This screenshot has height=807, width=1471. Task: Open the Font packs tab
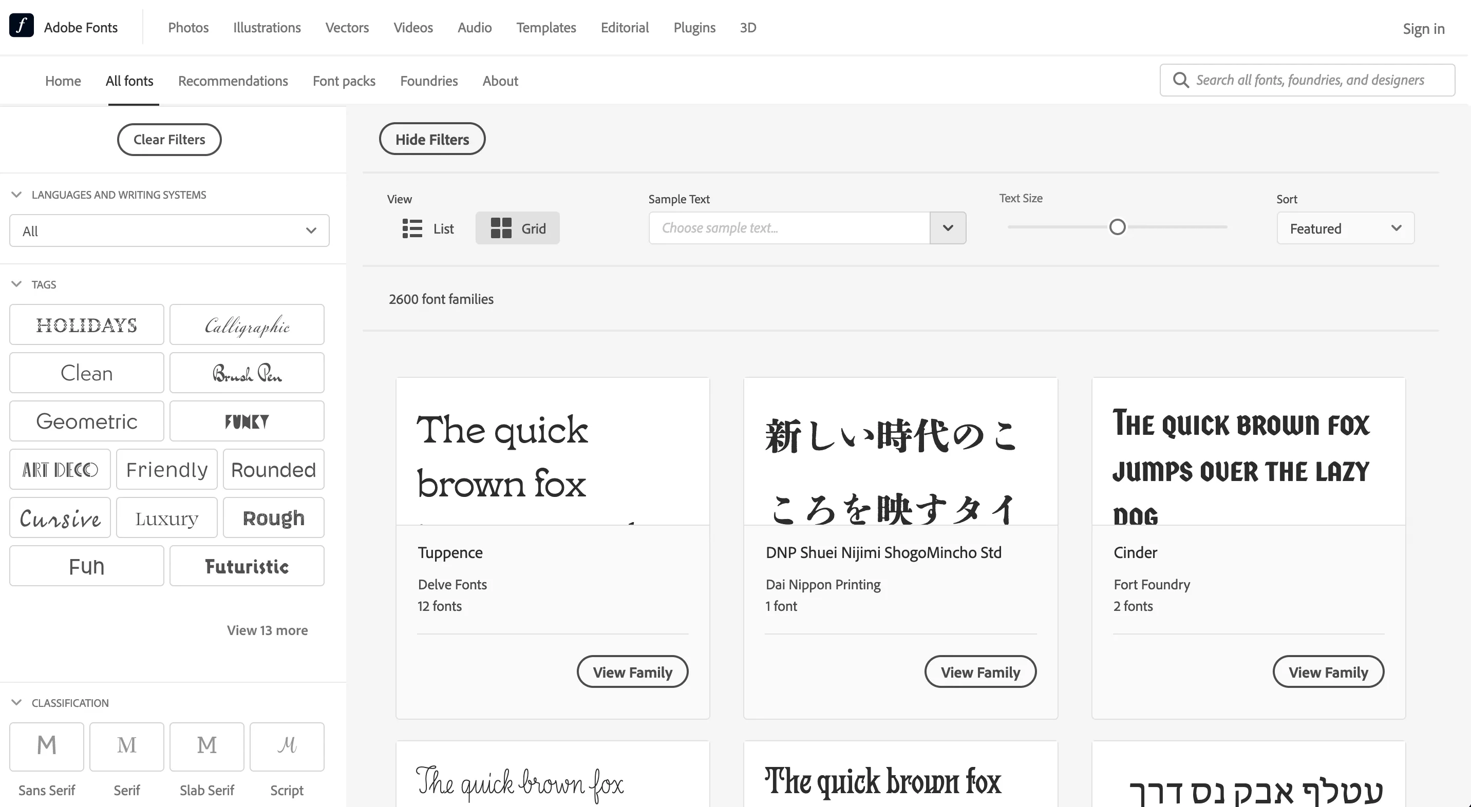tap(344, 81)
